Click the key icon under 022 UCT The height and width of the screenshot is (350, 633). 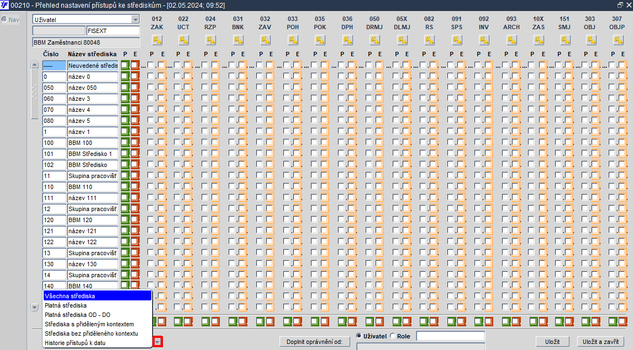tap(184, 40)
